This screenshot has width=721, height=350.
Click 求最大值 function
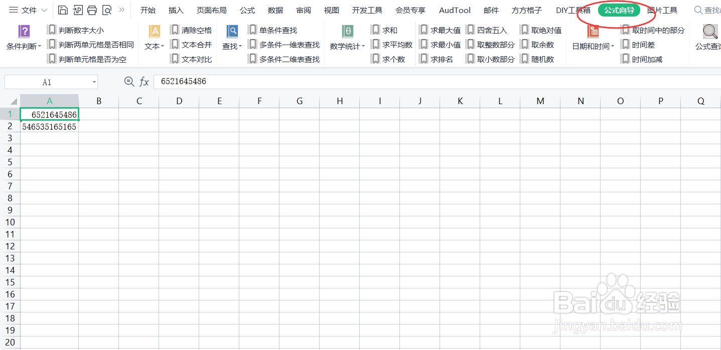pos(440,30)
